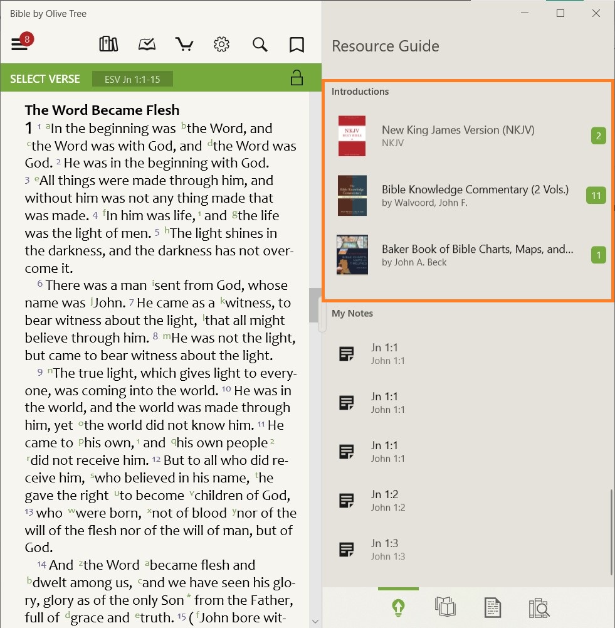Click the 'Resource Guide' title

tap(386, 46)
